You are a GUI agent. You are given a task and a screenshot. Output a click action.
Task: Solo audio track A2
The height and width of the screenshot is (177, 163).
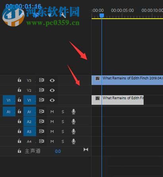coord(63,122)
